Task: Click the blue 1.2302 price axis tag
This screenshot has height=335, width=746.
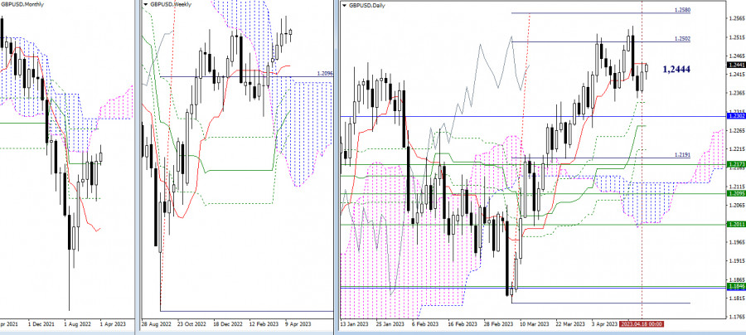Action: click(x=735, y=116)
